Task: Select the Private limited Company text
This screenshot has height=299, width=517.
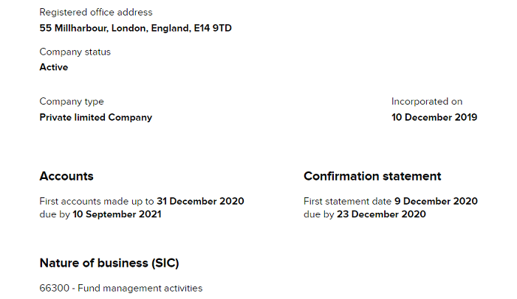Action: pos(95,117)
